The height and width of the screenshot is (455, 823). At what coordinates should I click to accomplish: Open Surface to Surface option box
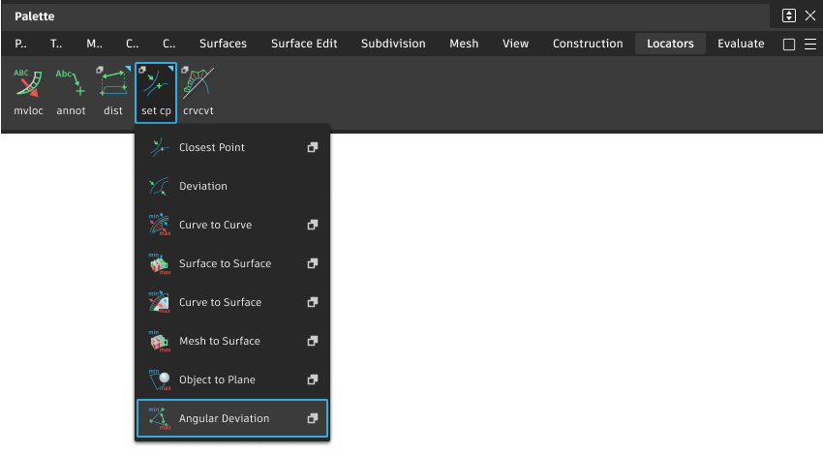tap(313, 263)
